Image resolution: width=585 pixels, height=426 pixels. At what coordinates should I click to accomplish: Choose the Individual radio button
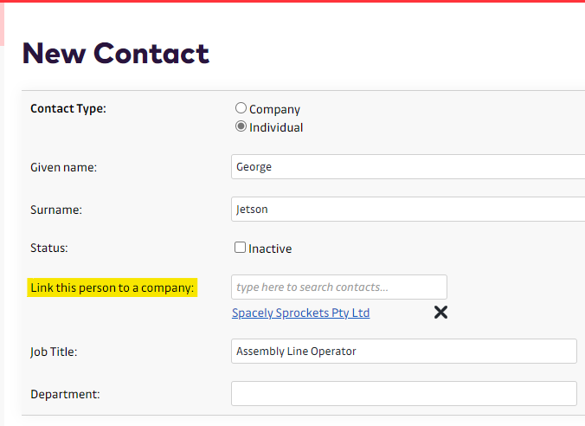click(241, 126)
